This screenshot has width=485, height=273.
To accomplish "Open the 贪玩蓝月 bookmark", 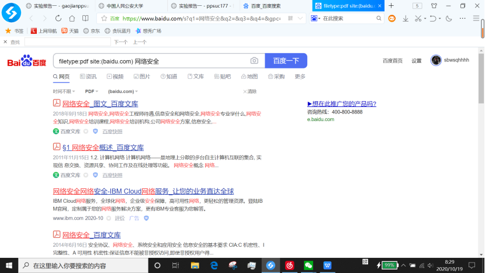I will click(117, 31).
